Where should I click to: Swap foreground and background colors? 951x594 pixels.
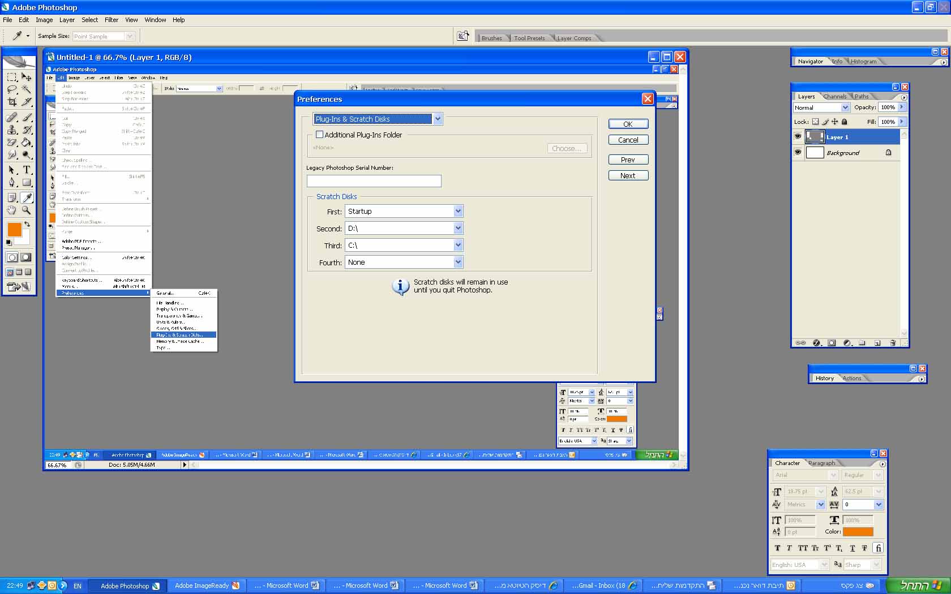27,225
